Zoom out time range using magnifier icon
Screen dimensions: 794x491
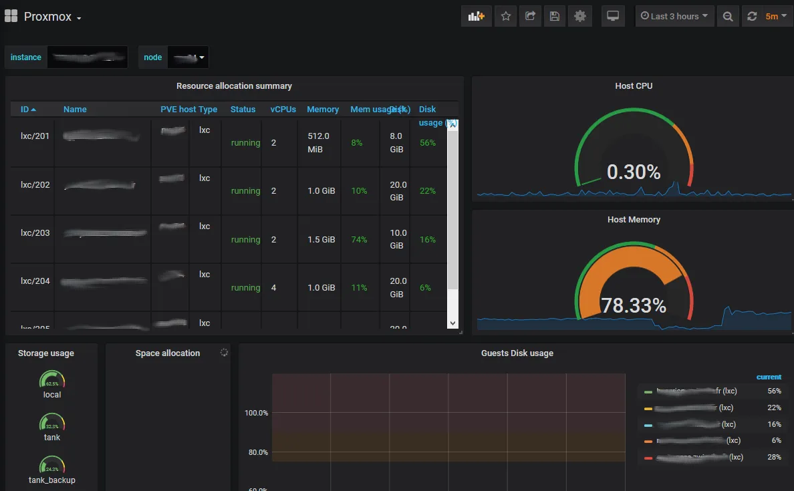[x=728, y=16]
